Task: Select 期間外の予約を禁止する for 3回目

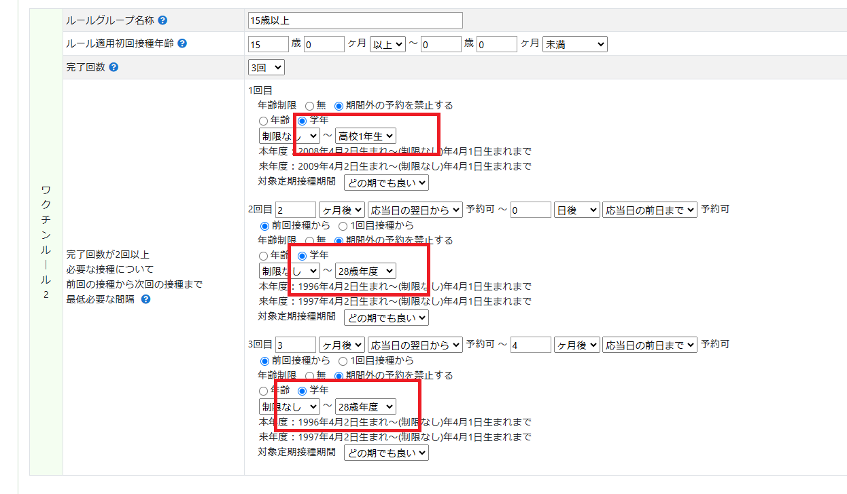Action: pyautogui.click(x=339, y=375)
